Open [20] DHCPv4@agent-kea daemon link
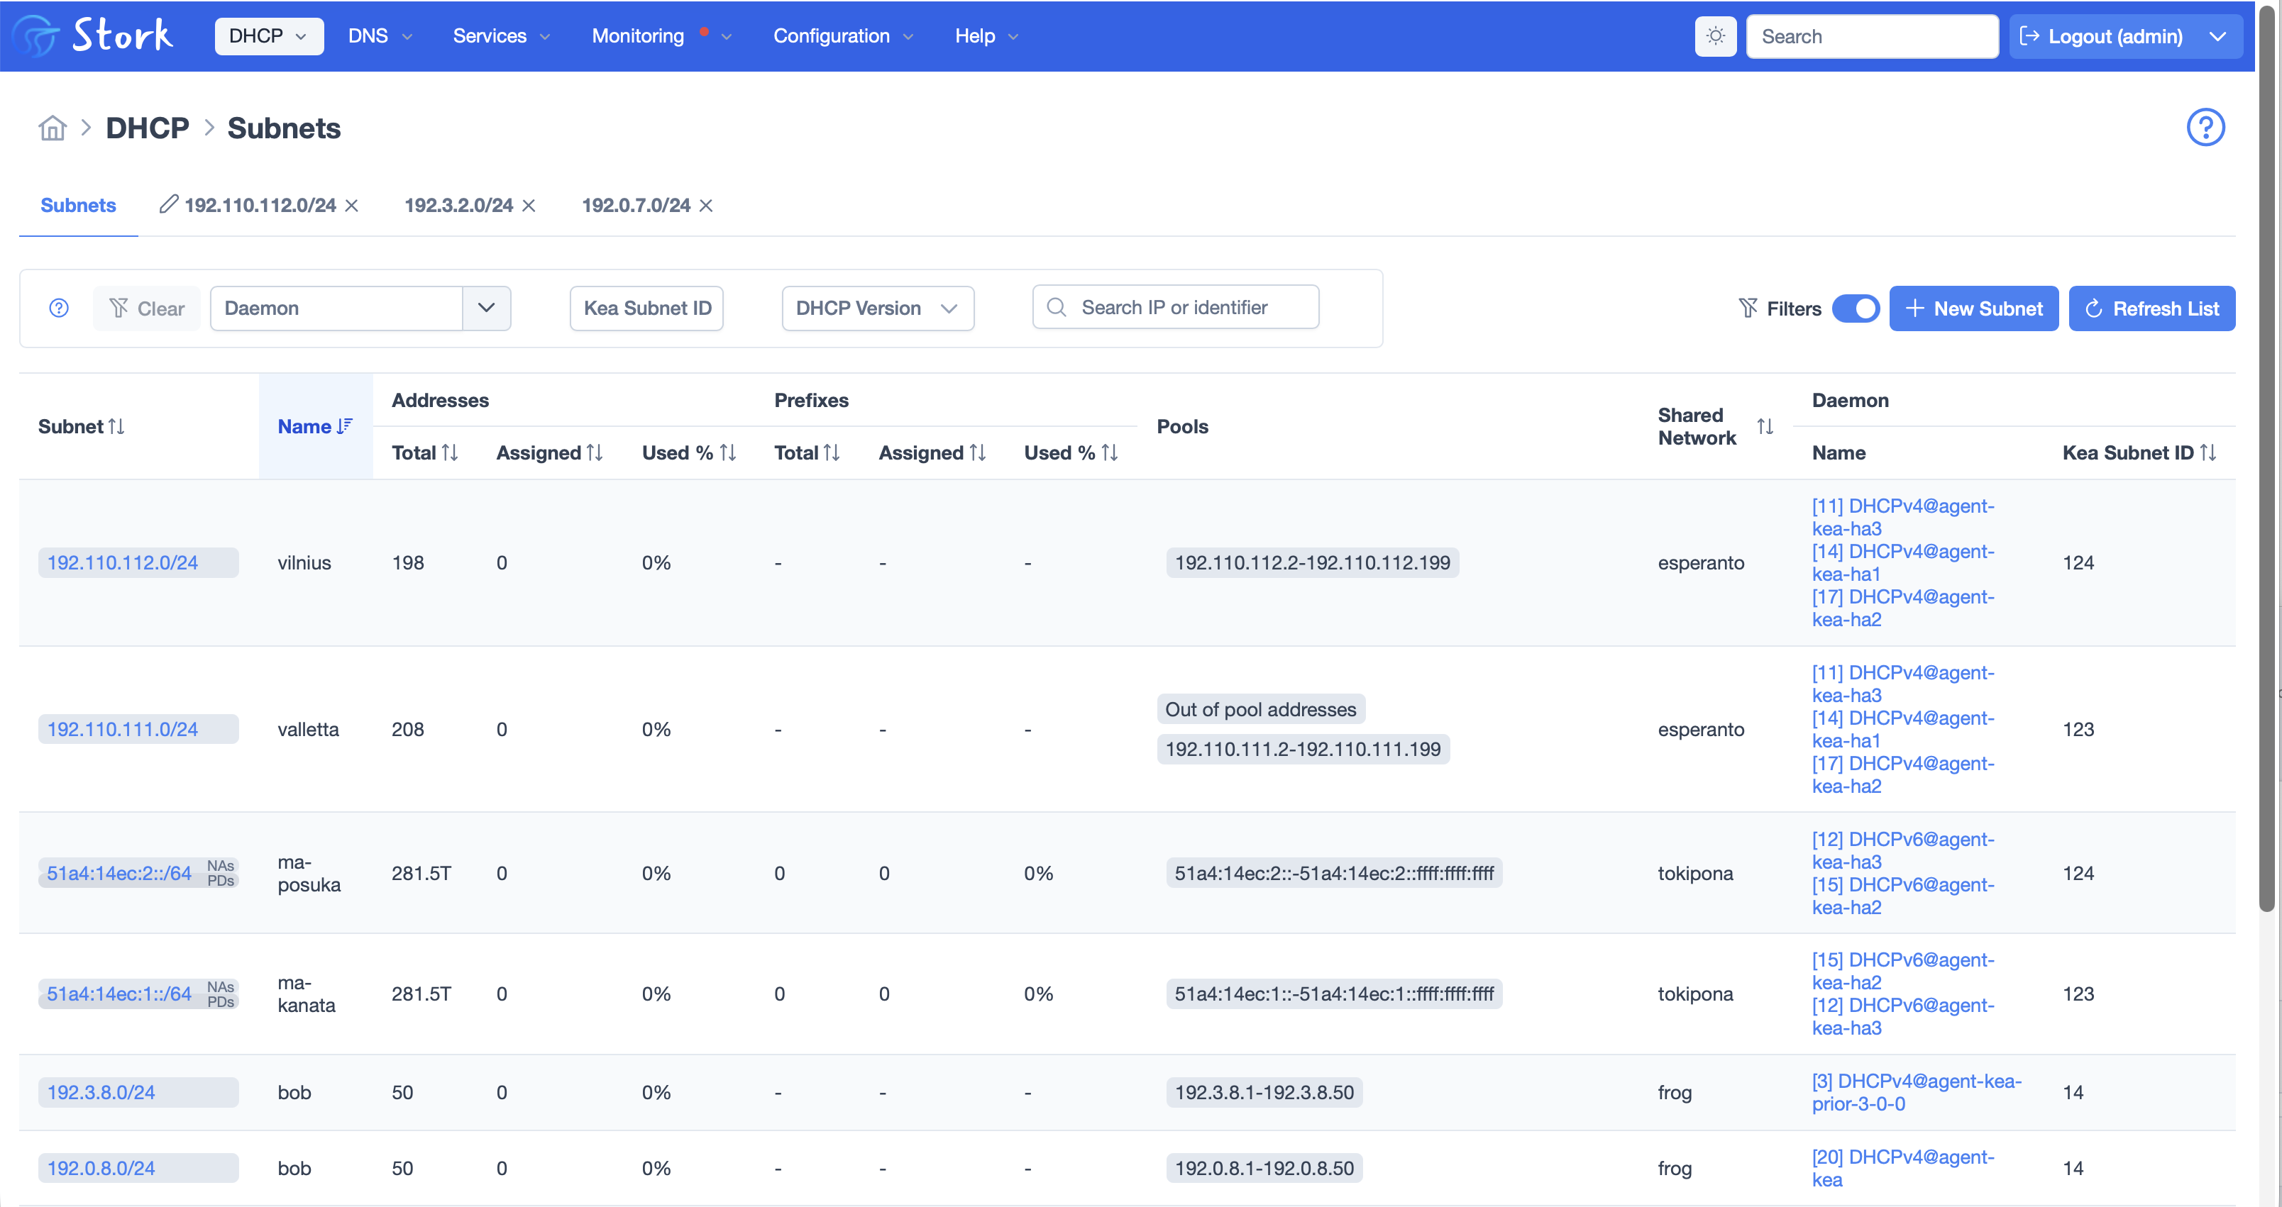The height and width of the screenshot is (1207, 2282). coord(1903,1168)
